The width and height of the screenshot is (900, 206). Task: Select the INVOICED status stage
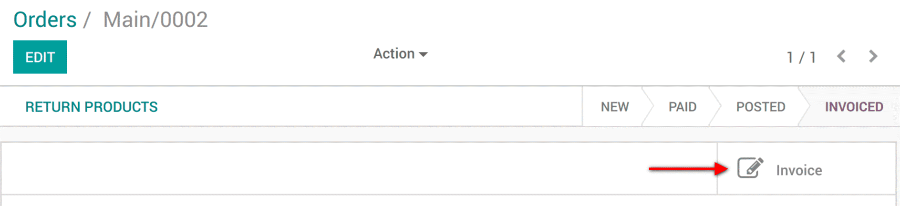854,107
